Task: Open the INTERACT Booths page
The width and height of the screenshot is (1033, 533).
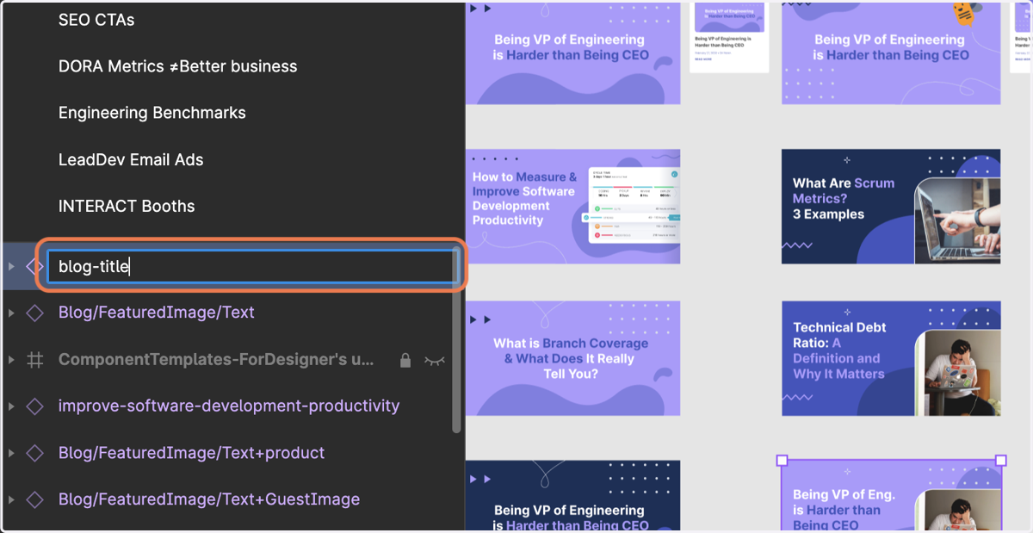Action: pos(127,206)
